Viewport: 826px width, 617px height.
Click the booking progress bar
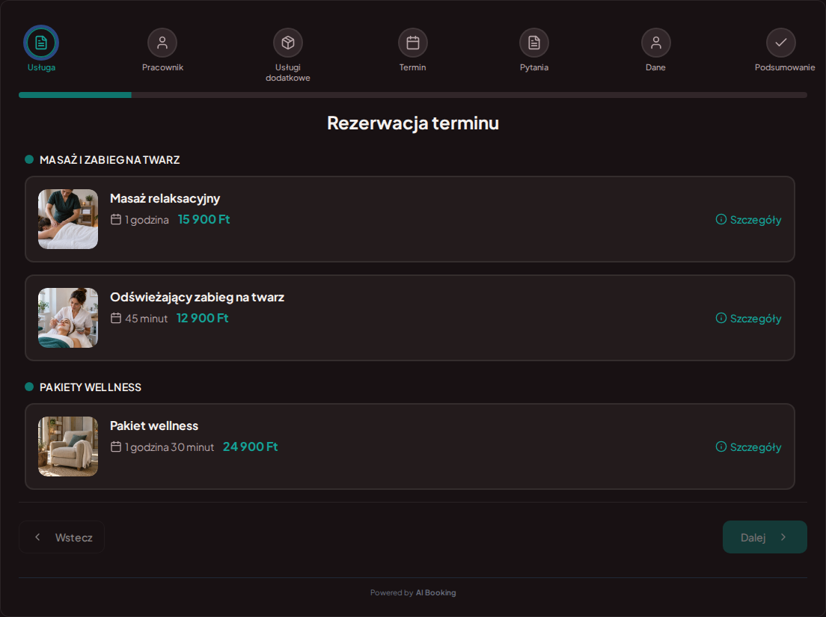pos(412,95)
